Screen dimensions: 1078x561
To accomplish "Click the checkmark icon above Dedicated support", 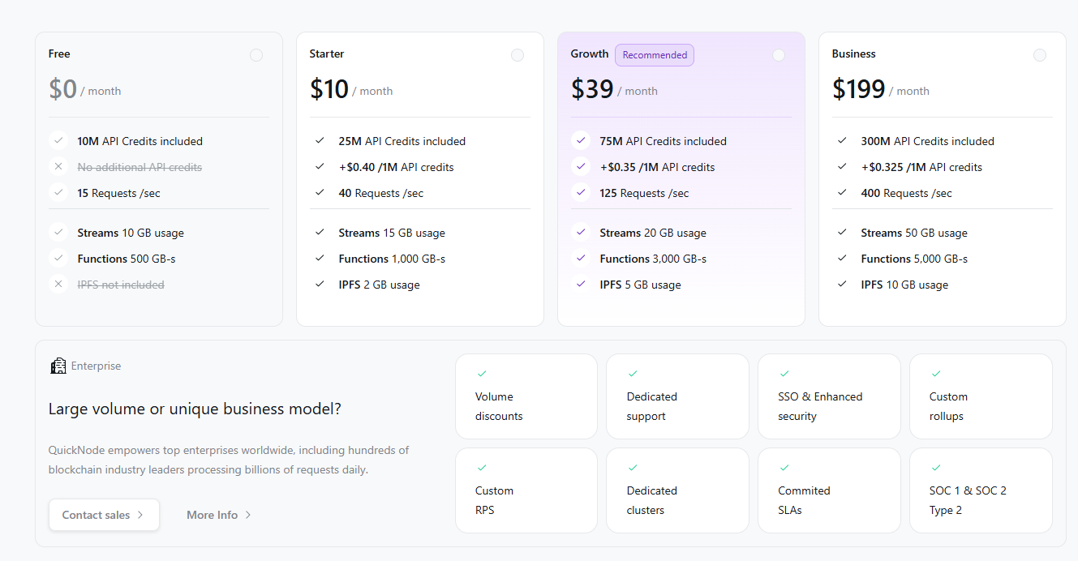I will [x=633, y=374].
